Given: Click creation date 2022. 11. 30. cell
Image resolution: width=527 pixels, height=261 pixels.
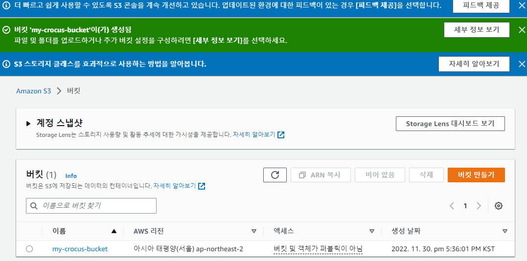Looking at the screenshot, I should (x=443, y=249).
